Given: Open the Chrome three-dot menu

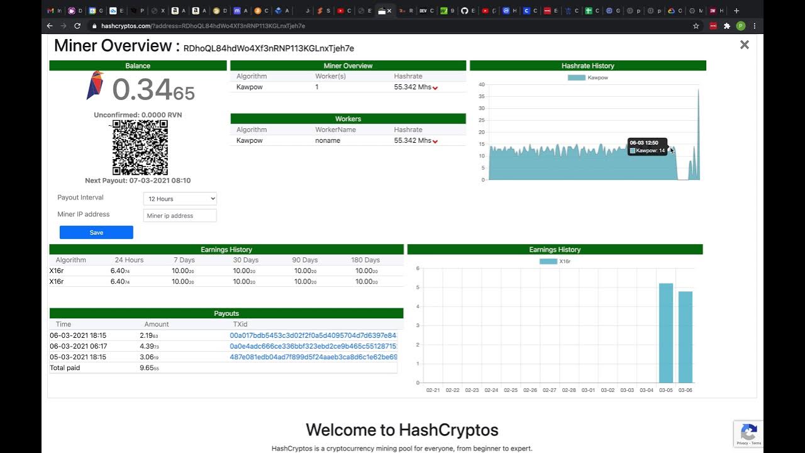Looking at the screenshot, I should point(755,26).
